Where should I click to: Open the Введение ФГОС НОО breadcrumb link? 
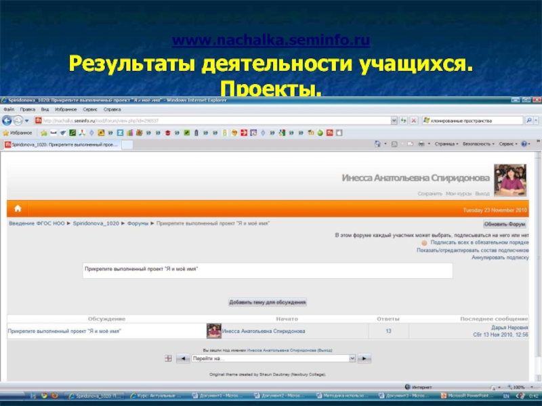(x=37, y=223)
